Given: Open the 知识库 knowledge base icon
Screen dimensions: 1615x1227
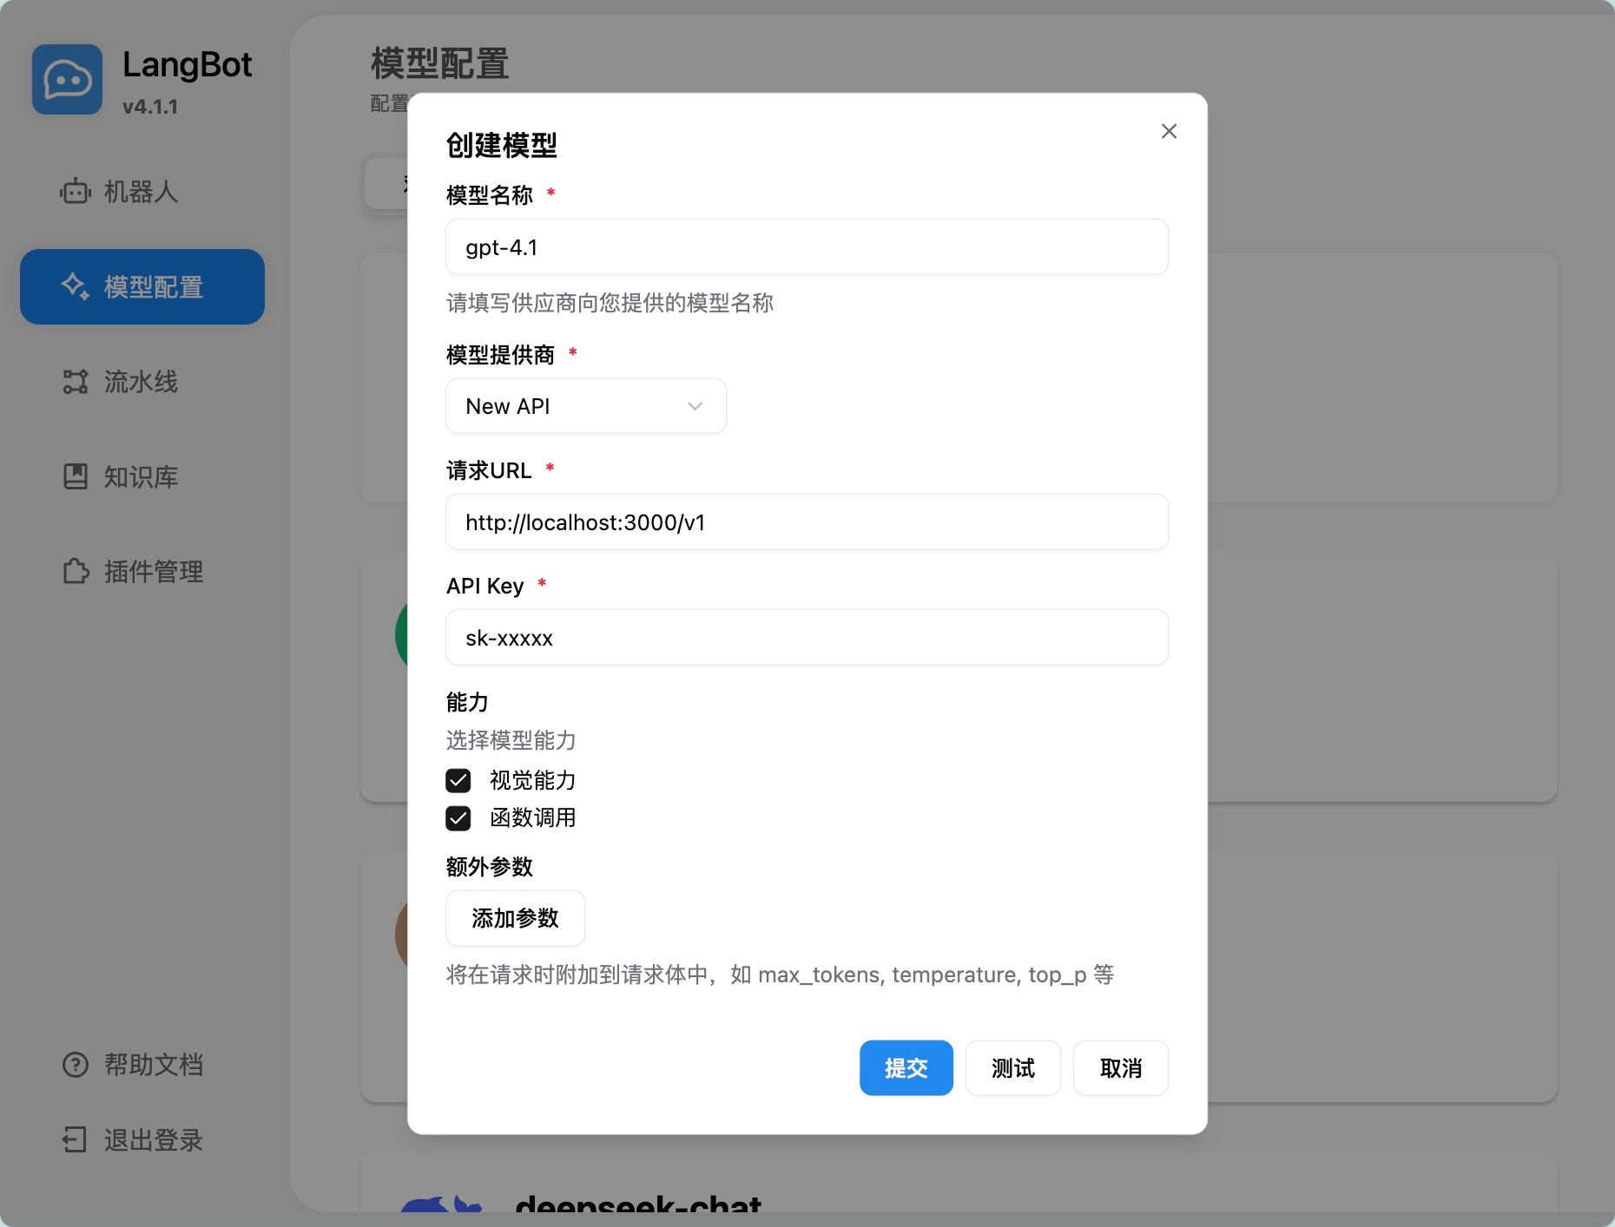Looking at the screenshot, I should point(75,476).
